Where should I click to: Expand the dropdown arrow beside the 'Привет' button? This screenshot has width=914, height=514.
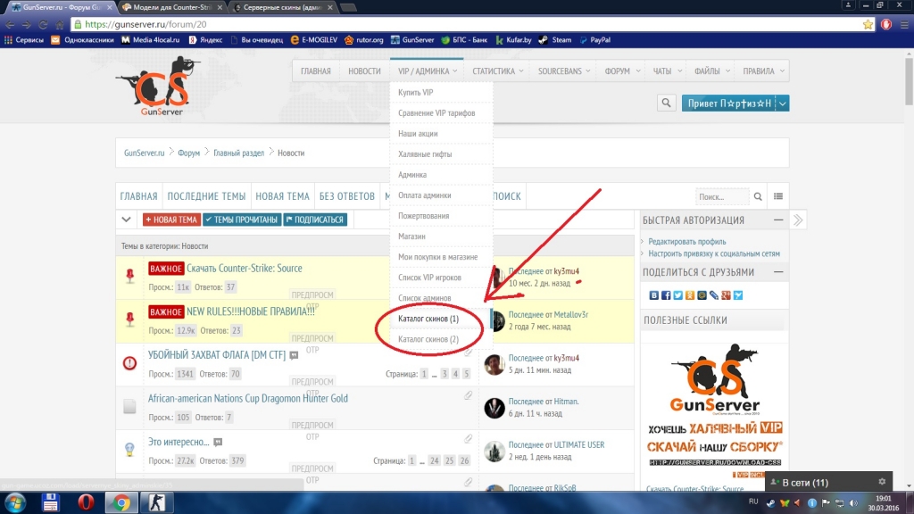coord(783,104)
